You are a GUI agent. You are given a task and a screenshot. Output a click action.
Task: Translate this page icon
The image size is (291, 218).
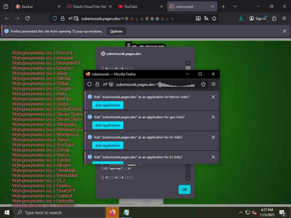[x=206, y=18]
